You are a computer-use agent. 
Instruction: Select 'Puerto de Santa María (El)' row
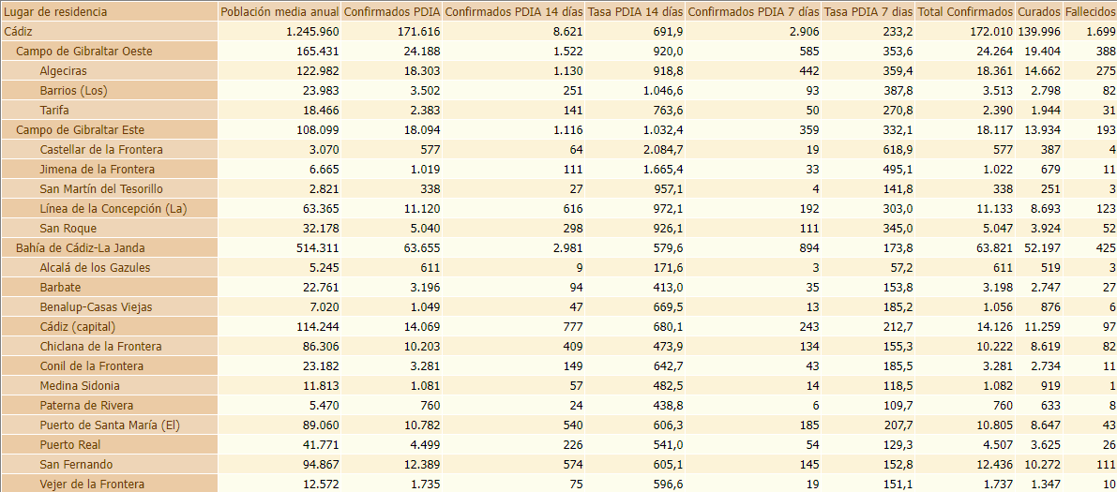109,425
